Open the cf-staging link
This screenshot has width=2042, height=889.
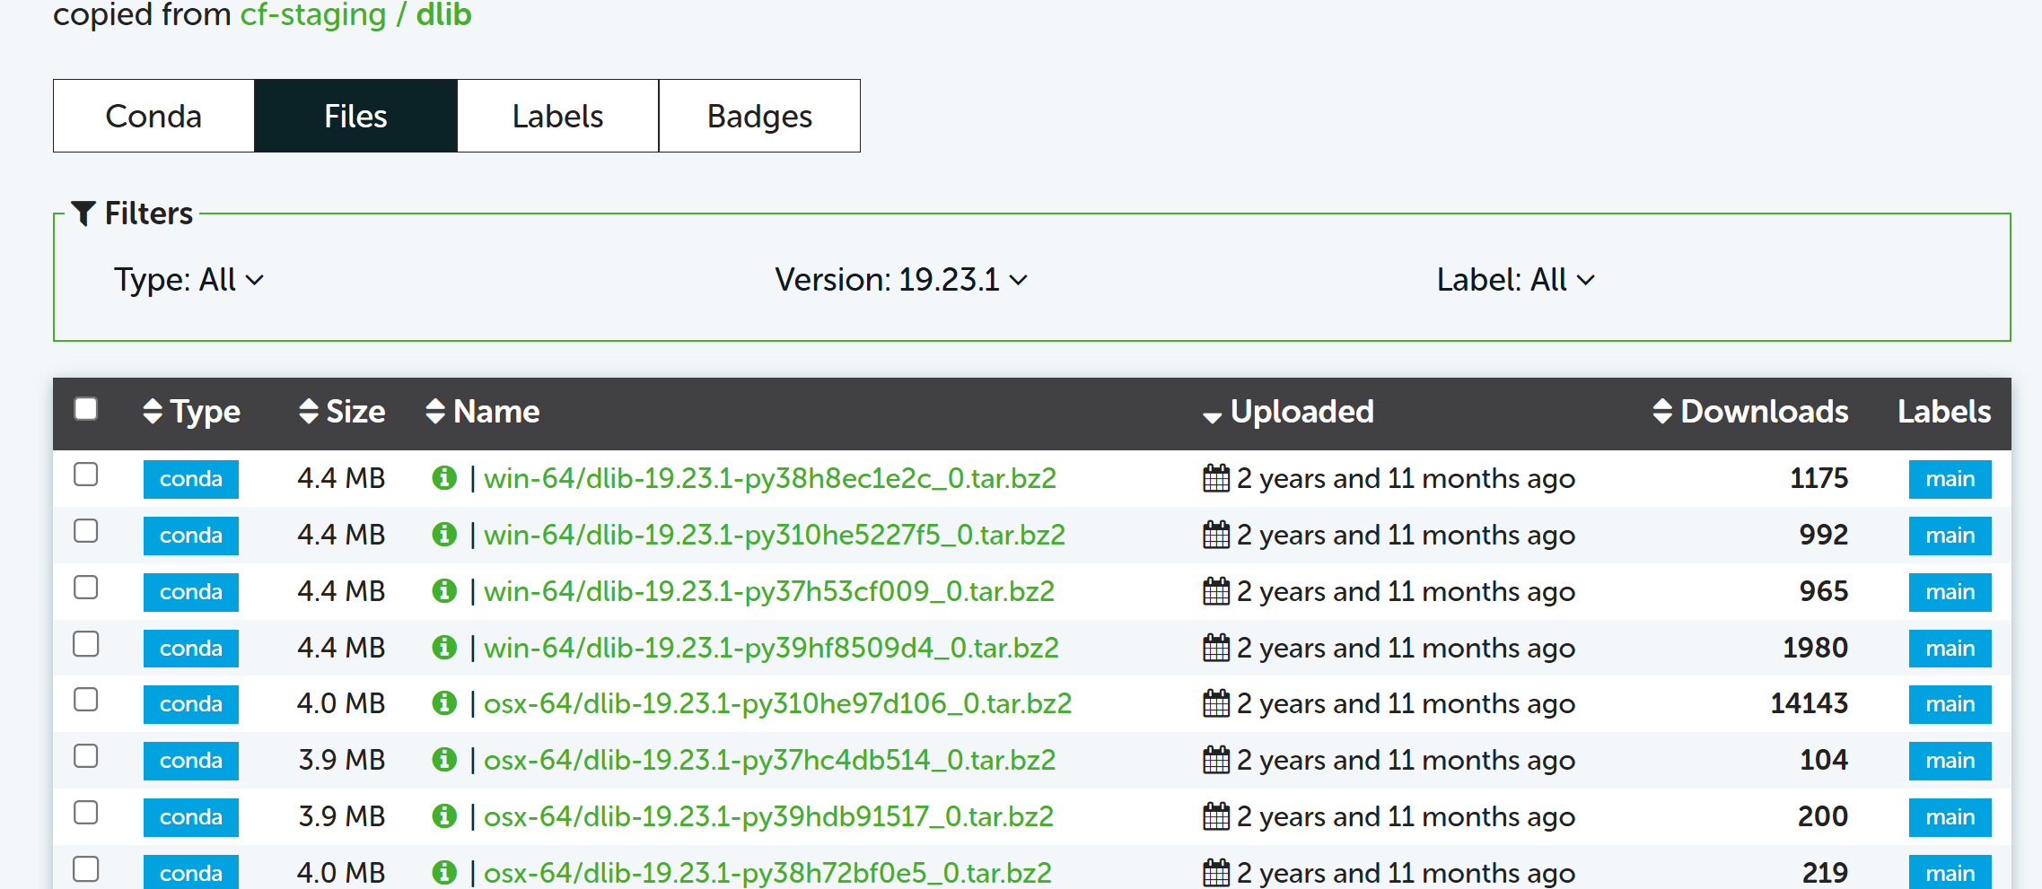312,15
